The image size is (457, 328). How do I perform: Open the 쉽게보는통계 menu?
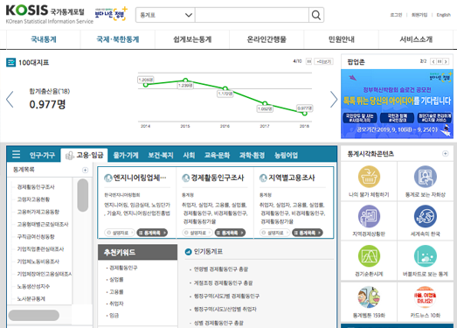[x=192, y=39]
